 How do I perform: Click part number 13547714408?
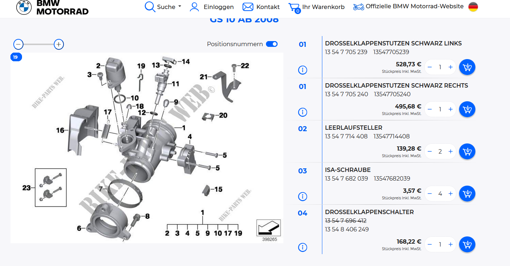click(392, 136)
